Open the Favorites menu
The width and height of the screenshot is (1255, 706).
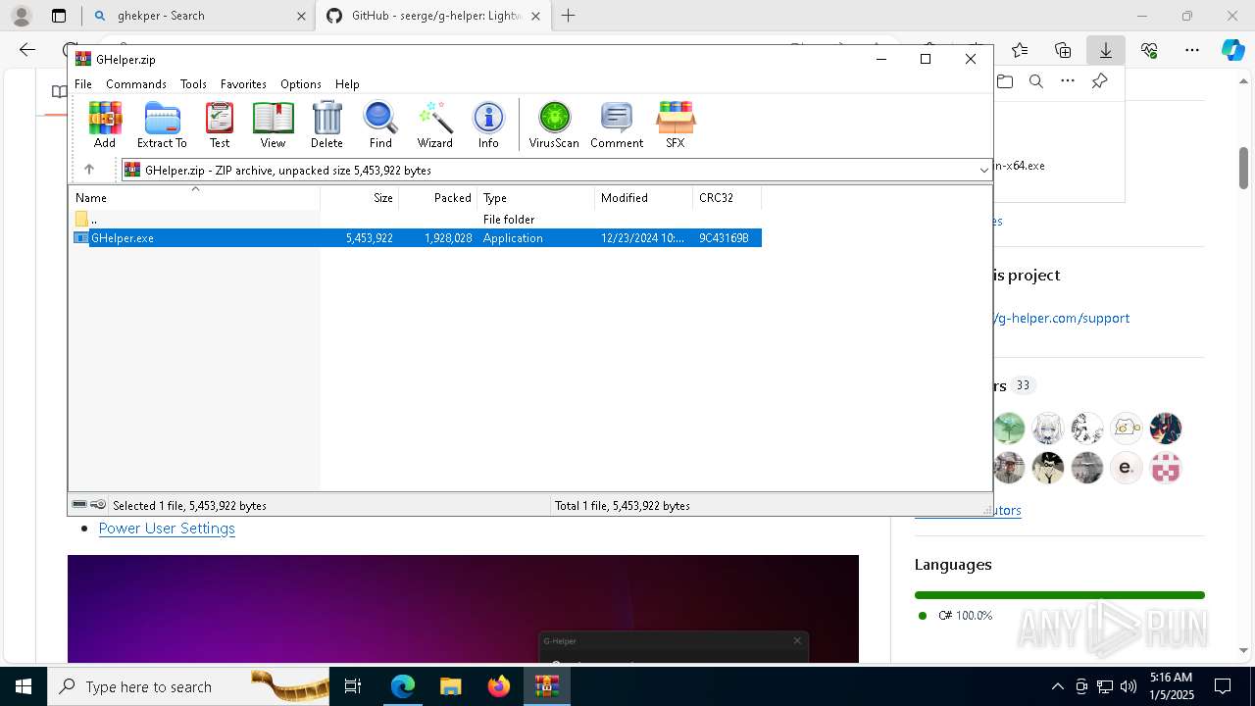coord(243,84)
